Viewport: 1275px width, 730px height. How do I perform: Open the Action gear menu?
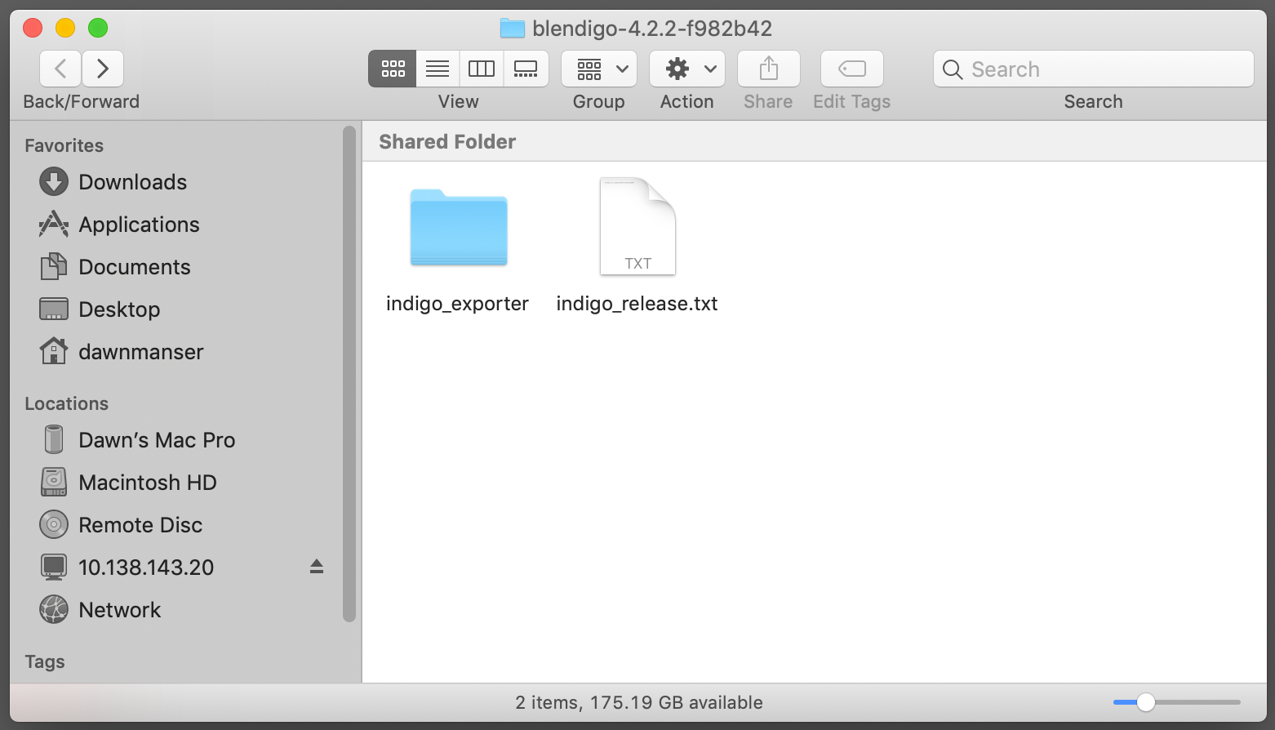pyautogui.click(x=687, y=69)
